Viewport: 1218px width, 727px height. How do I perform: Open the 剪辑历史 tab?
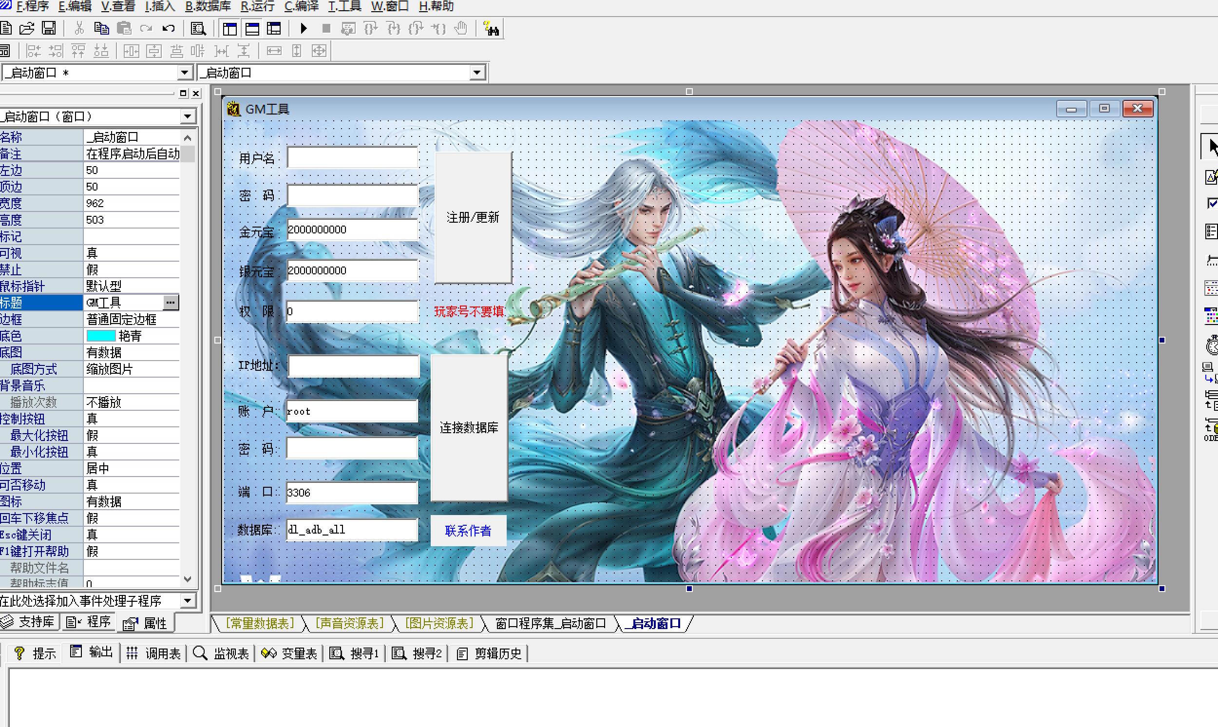[489, 653]
